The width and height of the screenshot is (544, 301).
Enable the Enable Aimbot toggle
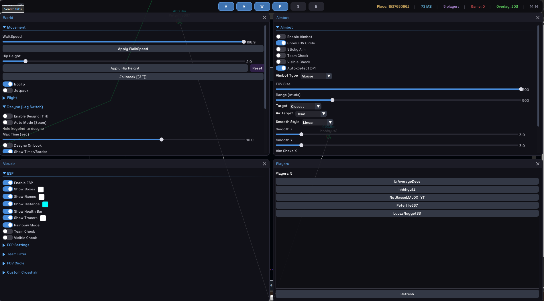pos(281,37)
